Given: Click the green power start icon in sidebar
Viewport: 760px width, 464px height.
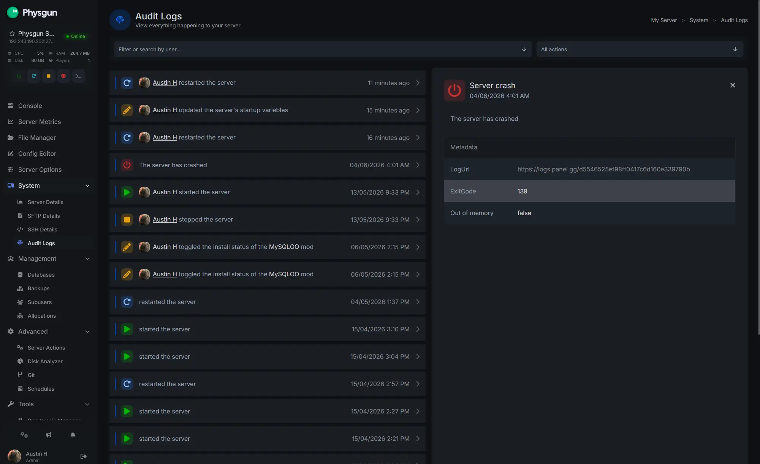Looking at the screenshot, I should pyautogui.click(x=19, y=76).
